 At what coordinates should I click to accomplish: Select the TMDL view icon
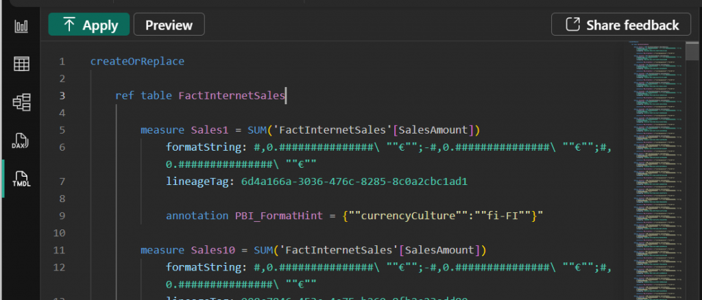(21, 179)
